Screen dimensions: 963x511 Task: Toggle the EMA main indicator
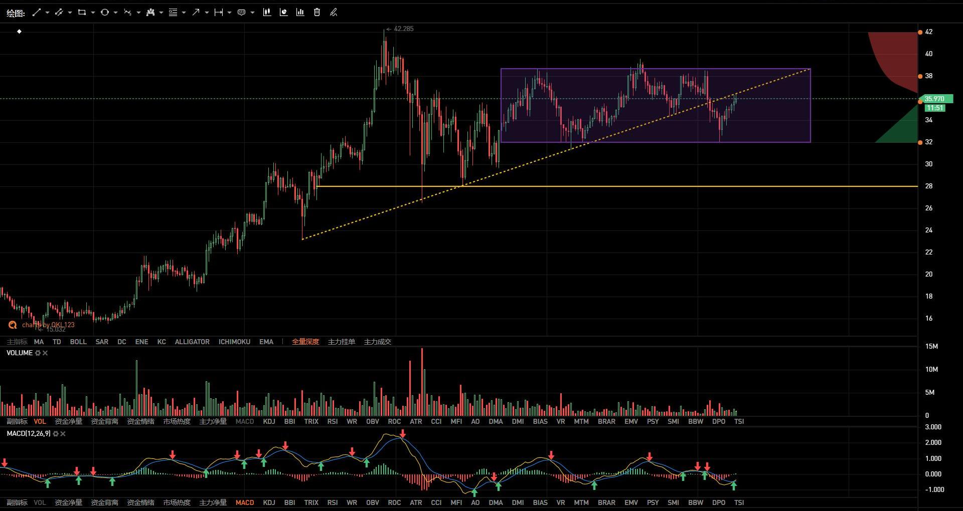point(266,342)
